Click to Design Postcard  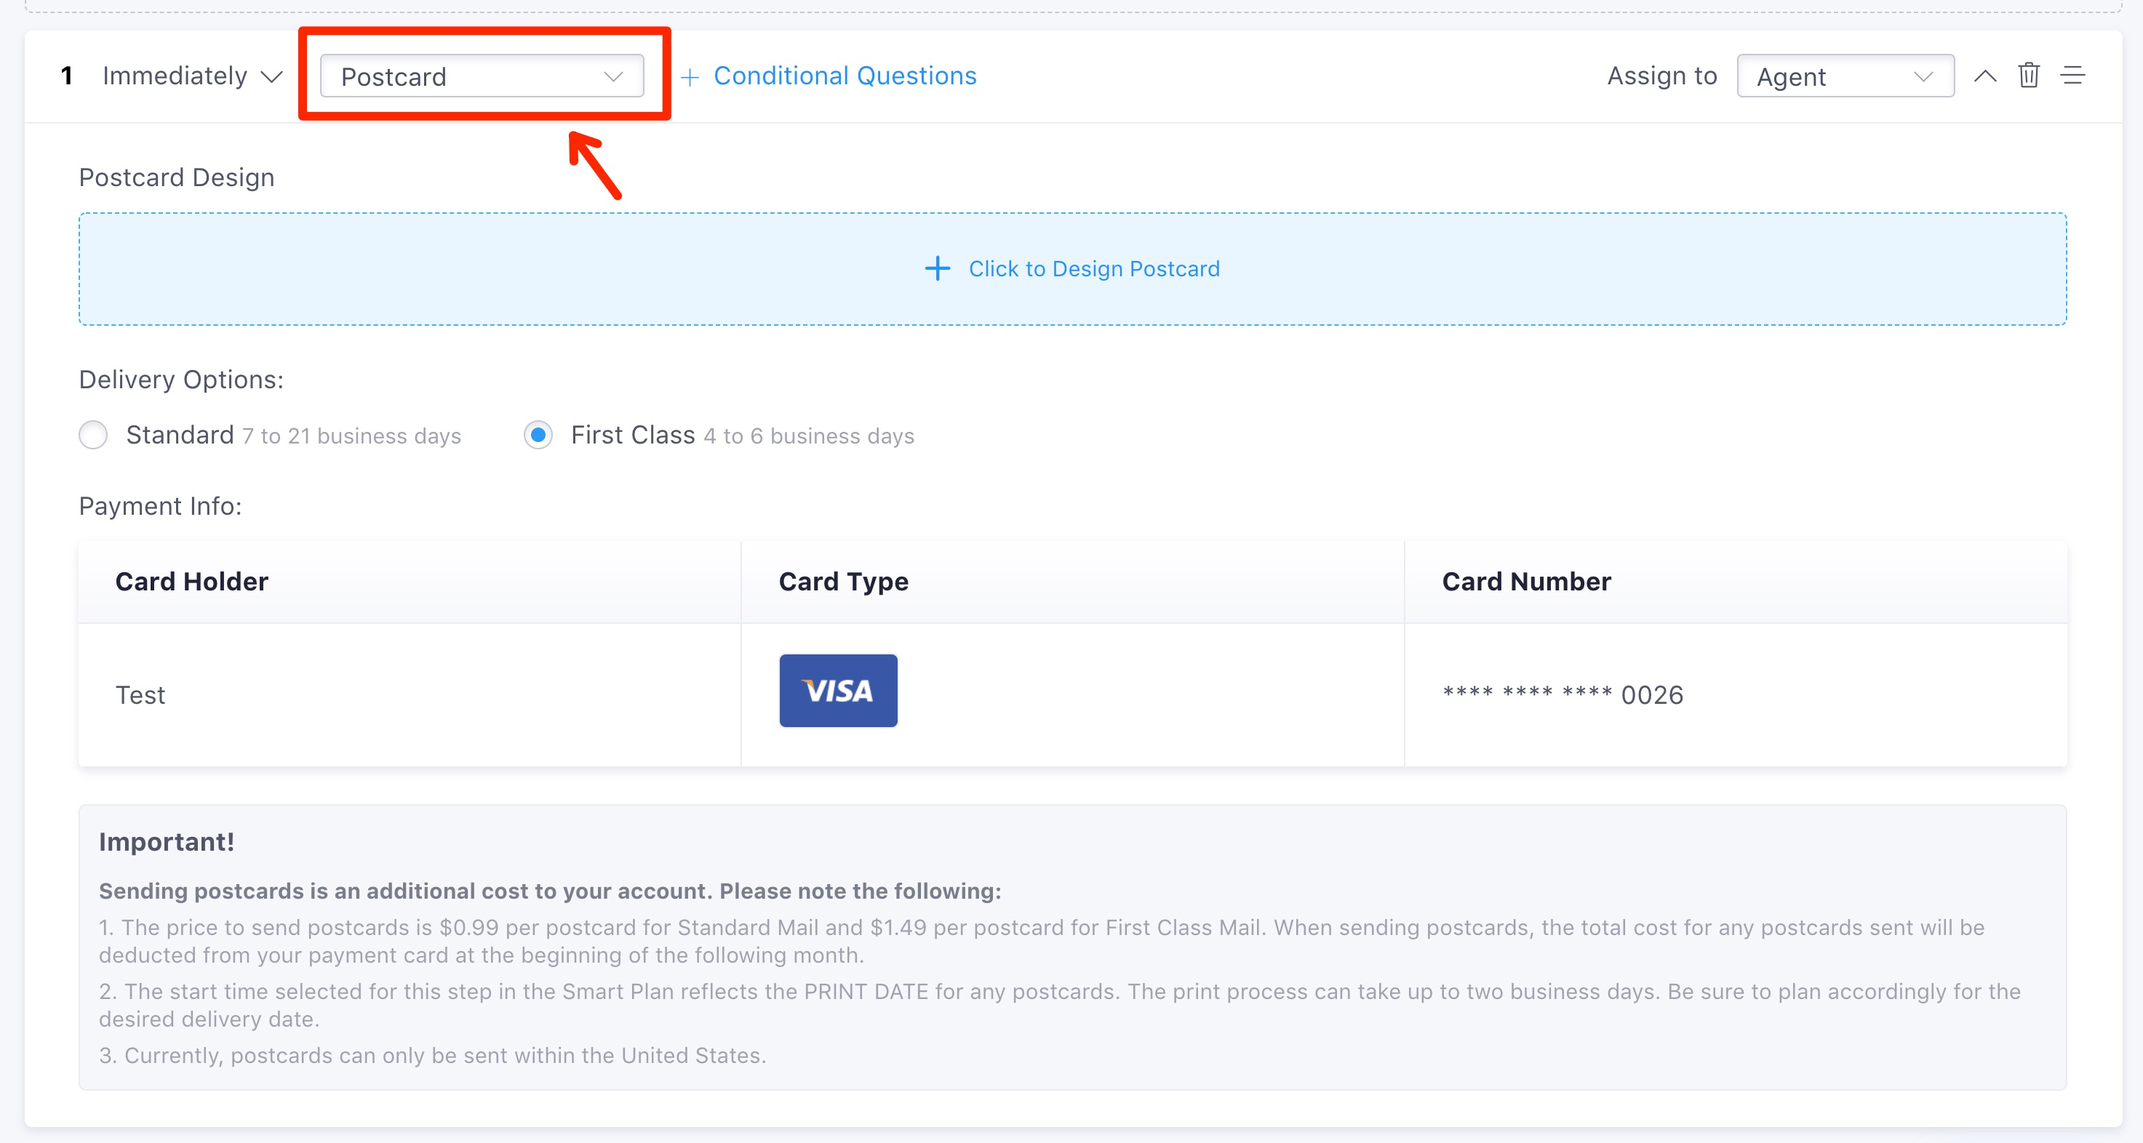tap(1093, 268)
